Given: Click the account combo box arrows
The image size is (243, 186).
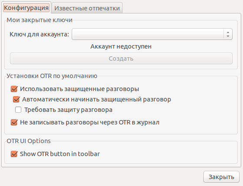Looking at the screenshot, I should pyautogui.click(x=228, y=34).
